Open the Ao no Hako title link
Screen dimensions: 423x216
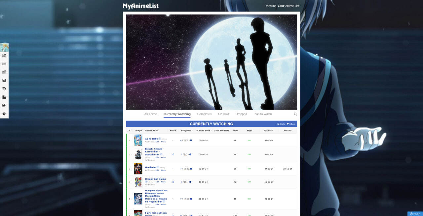point(151,139)
